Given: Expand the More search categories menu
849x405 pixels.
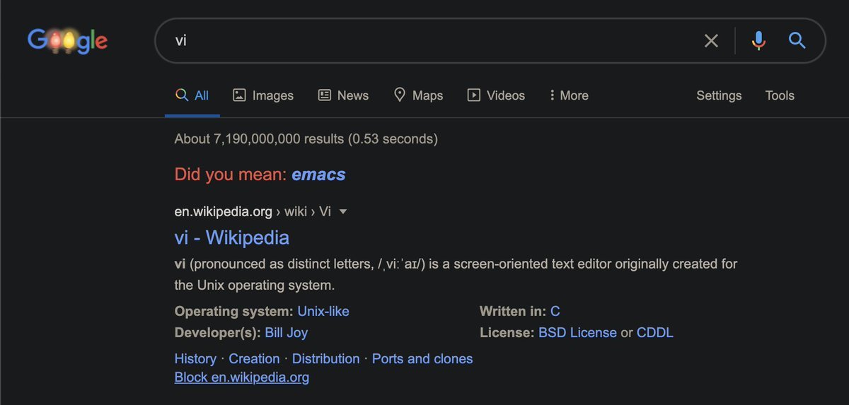Looking at the screenshot, I should click(569, 95).
